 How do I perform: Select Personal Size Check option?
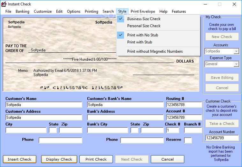(x=158, y=26)
